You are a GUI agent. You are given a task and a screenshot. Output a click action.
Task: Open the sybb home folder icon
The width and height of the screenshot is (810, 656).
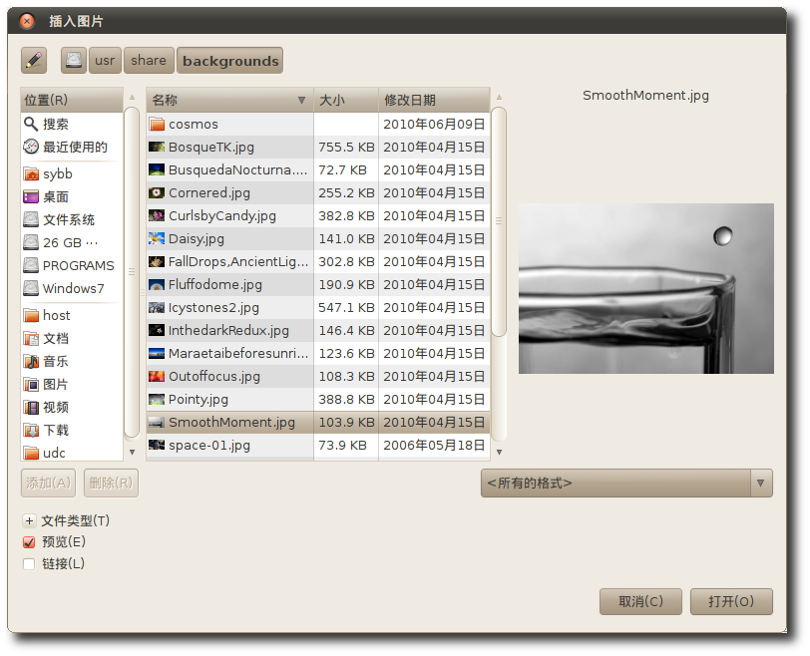[x=31, y=173]
